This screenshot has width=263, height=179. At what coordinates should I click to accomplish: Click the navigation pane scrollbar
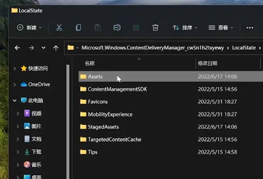(68, 122)
